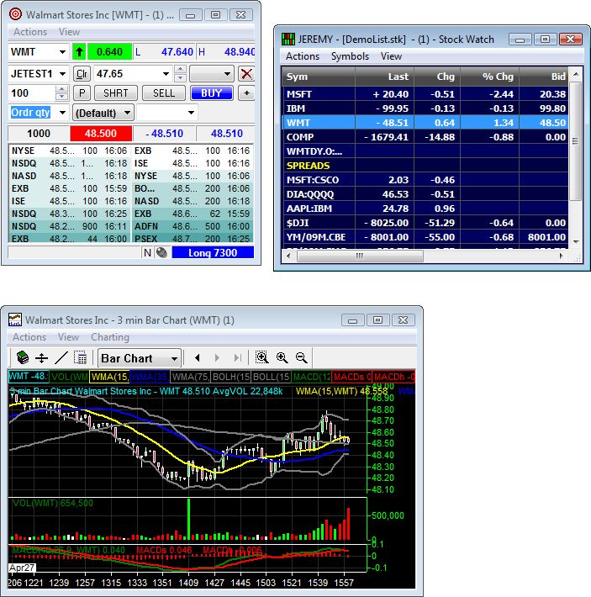Toggle the WMA(75 series legend tab
Image resolution: width=591 pixels, height=597 pixels.
(190, 377)
